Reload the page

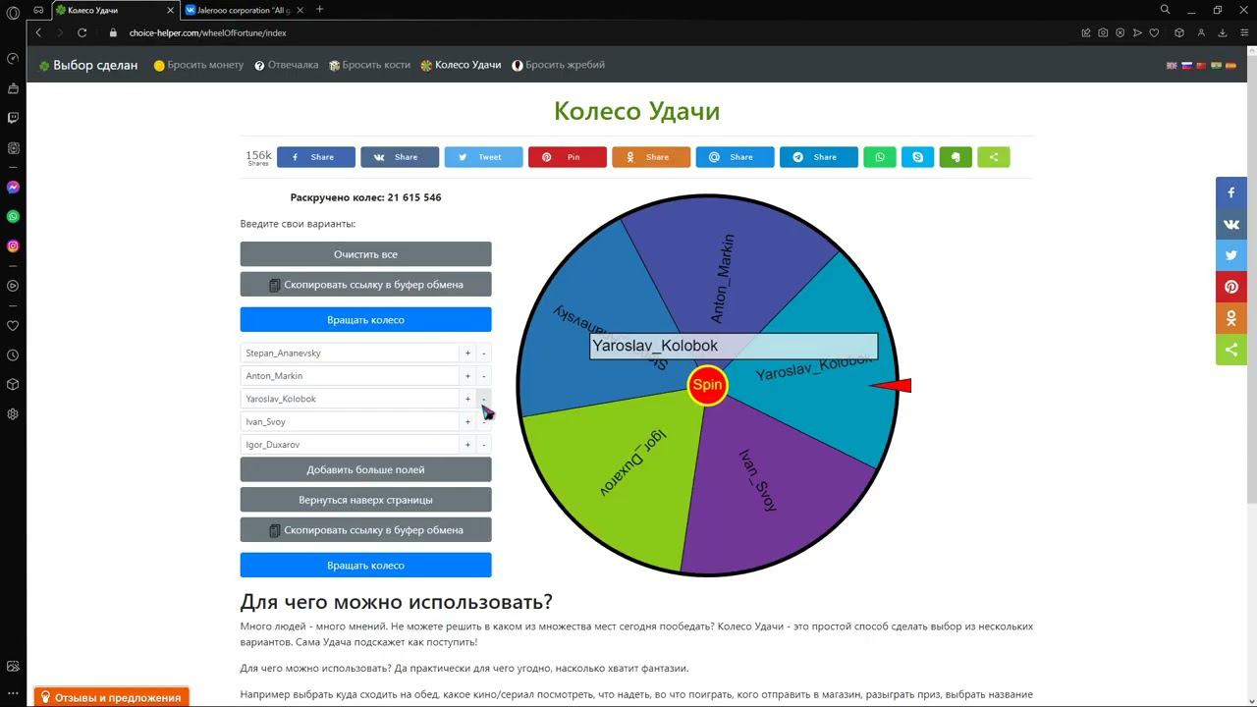pyautogui.click(x=82, y=32)
